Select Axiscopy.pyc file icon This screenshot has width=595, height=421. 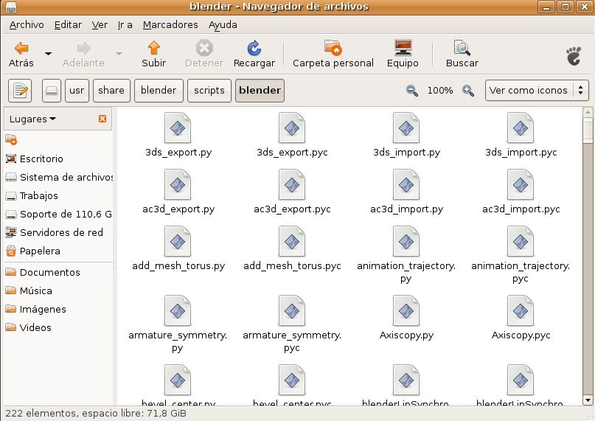[x=521, y=311]
